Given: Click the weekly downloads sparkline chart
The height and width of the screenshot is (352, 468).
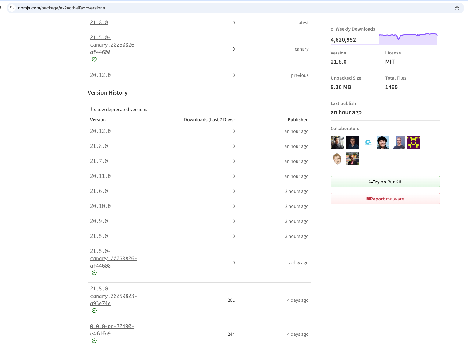Looking at the screenshot, I should 408,39.
